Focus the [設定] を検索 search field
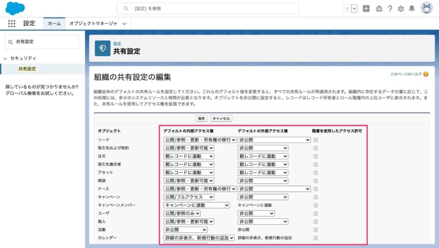Screen dimensions: 439x248 pos(208,9)
